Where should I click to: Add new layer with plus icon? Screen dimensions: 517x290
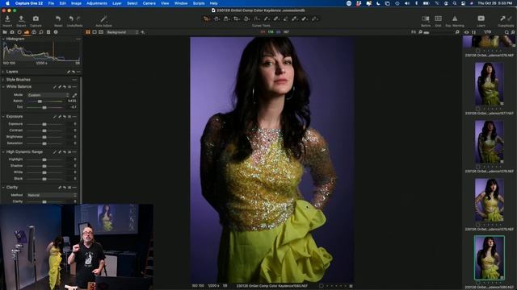coord(142,32)
